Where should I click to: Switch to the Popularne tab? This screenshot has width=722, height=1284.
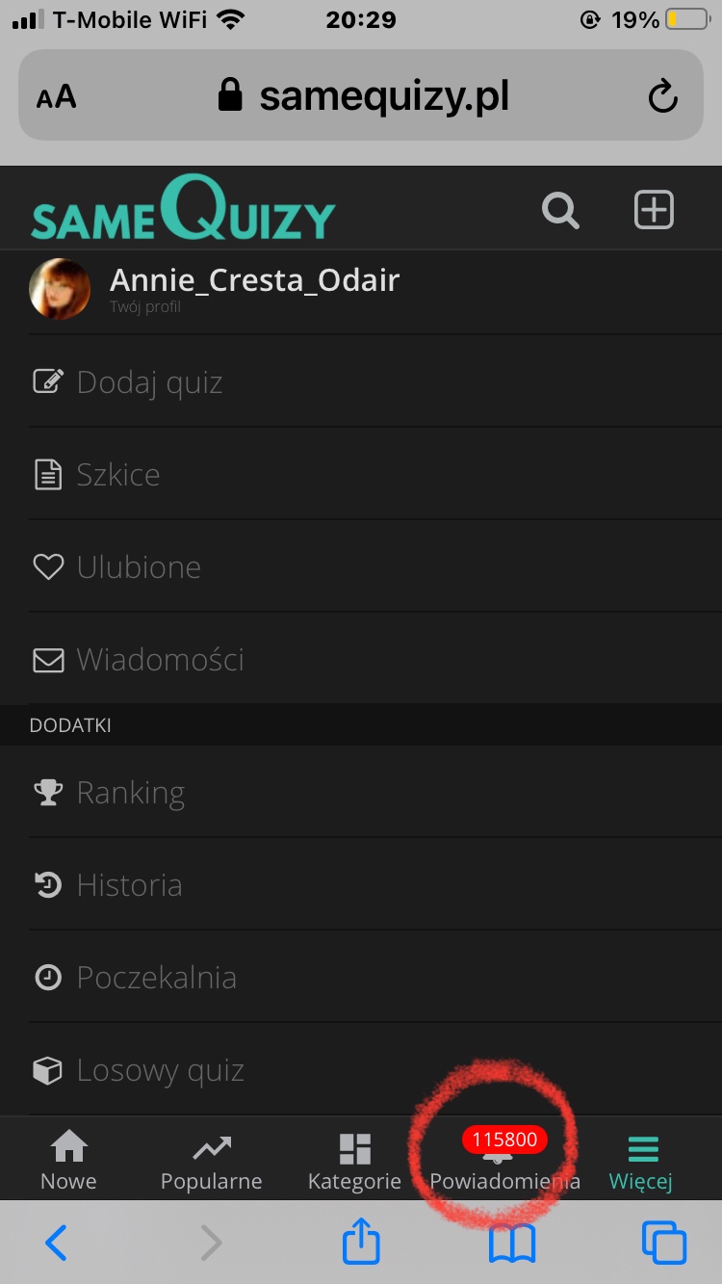coord(211,1160)
